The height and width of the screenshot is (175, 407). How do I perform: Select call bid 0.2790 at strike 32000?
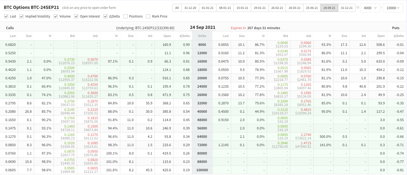[x=69, y=101]
